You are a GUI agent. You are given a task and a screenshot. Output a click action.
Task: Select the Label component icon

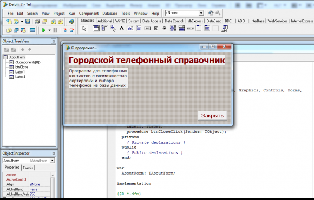click(121, 29)
